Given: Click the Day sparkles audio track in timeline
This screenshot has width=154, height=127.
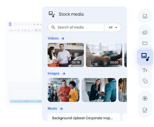Looking at the screenshot, I should 26,101.
